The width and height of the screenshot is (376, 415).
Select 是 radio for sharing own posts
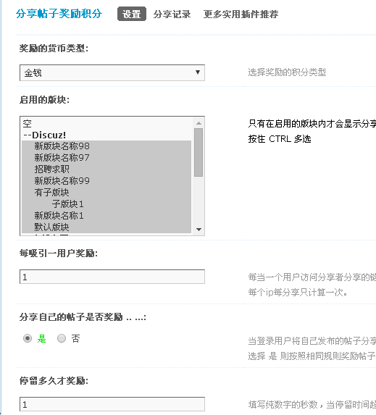(28, 338)
